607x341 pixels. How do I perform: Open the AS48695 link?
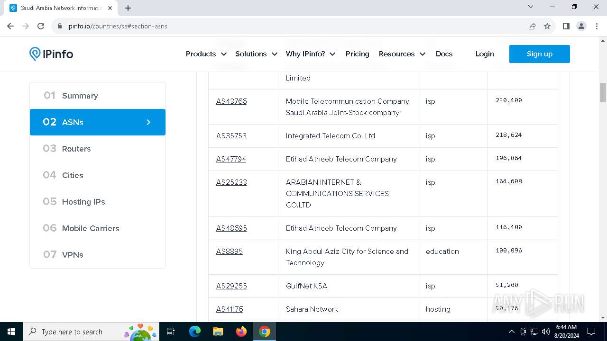click(231, 228)
